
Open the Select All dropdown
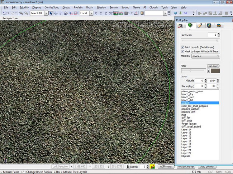[x=46, y=13]
